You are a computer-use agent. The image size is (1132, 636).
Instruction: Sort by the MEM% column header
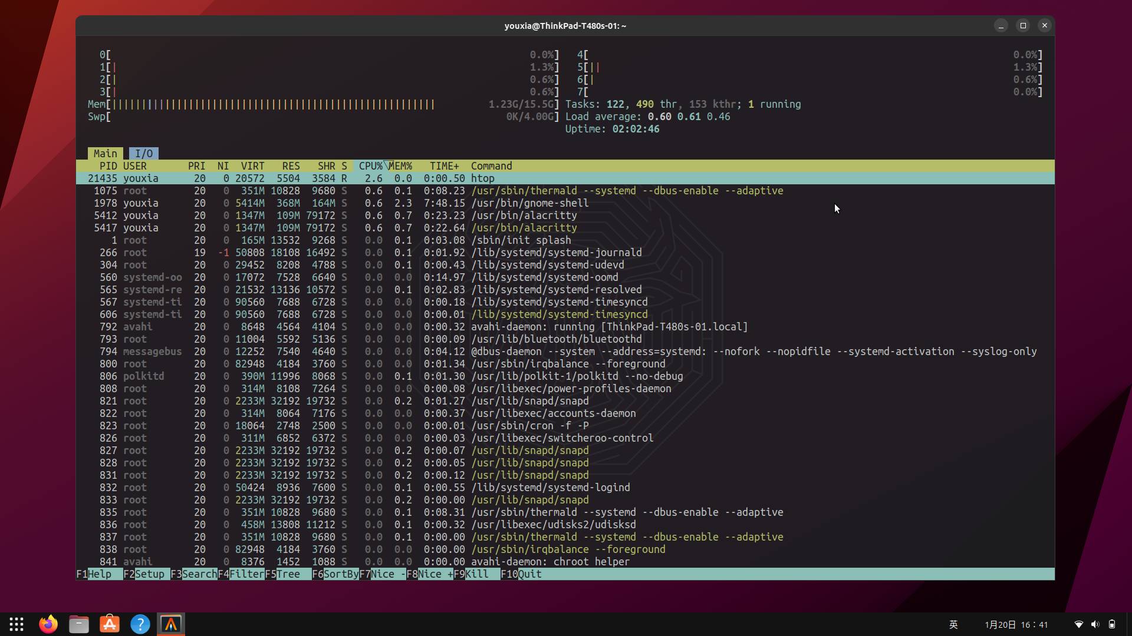point(400,166)
